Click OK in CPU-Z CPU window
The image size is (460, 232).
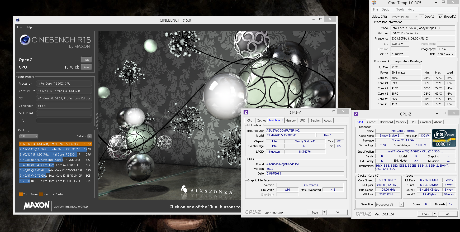coord(448,214)
